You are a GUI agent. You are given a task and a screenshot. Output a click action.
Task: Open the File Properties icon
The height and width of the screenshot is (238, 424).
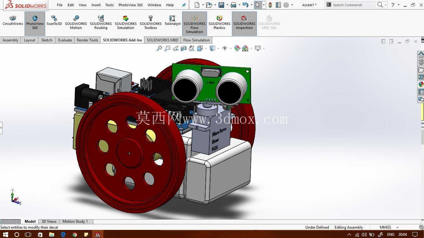click(278, 5)
